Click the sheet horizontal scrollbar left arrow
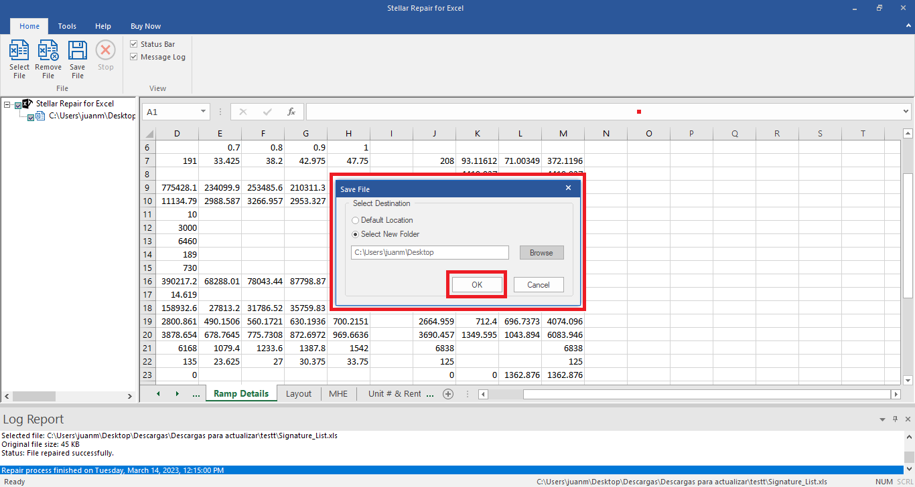 [484, 394]
